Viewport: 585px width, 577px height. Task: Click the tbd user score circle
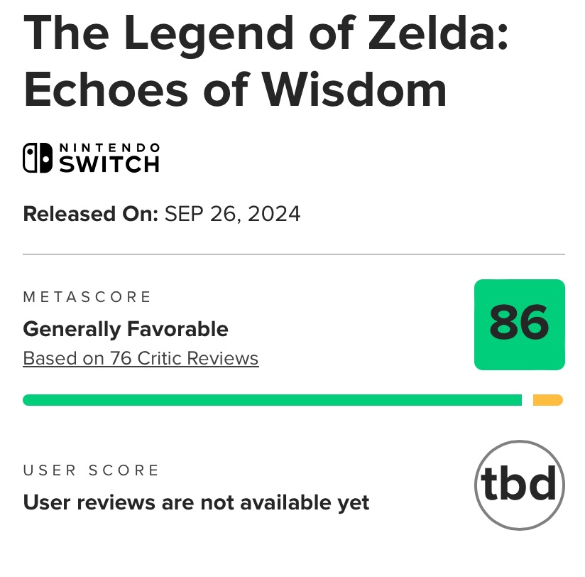[519, 486]
